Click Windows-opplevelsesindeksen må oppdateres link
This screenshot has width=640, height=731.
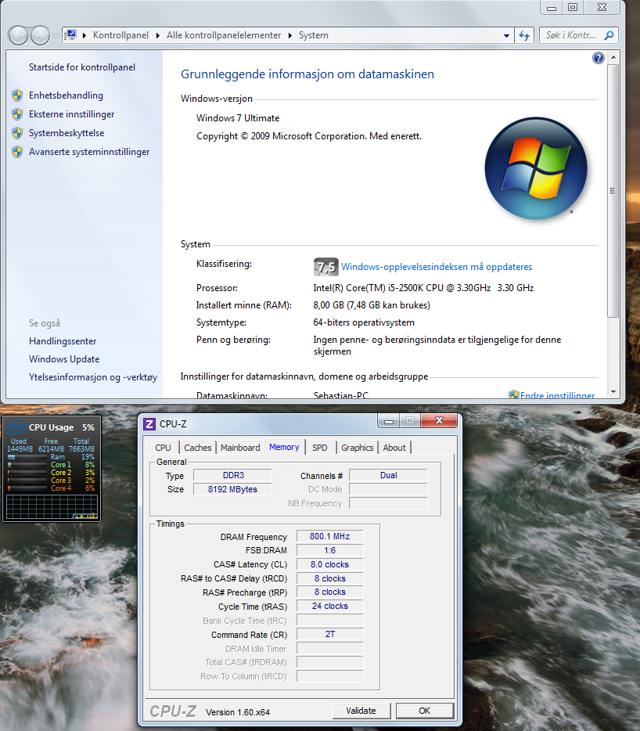[437, 267]
